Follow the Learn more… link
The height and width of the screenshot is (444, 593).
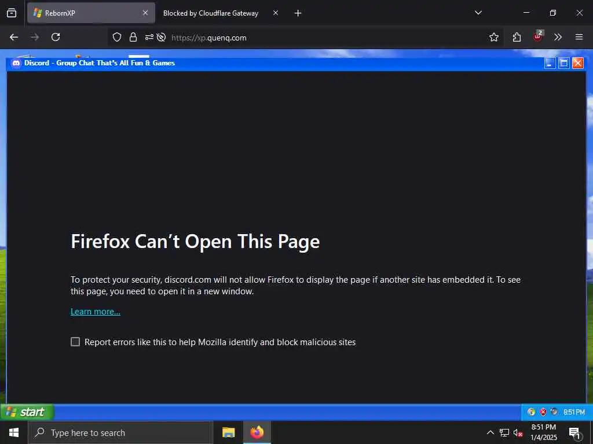[x=96, y=312]
